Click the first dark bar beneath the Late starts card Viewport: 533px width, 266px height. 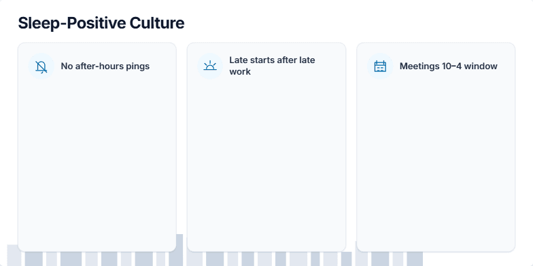[215, 259]
